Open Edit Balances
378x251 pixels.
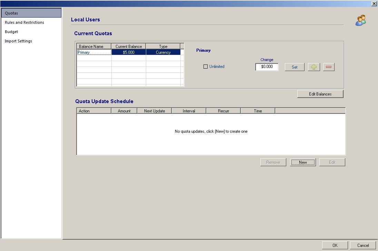[320, 94]
